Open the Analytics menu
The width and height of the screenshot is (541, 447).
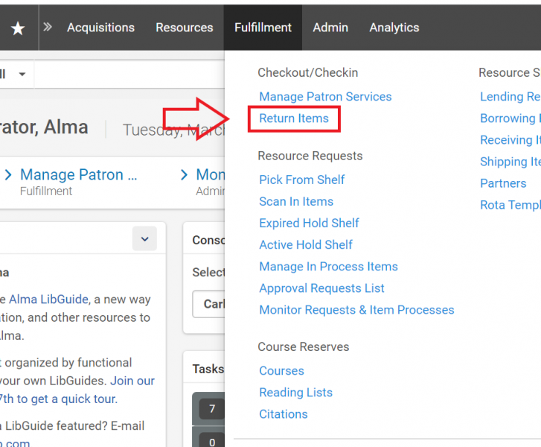pyautogui.click(x=394, y=28)
